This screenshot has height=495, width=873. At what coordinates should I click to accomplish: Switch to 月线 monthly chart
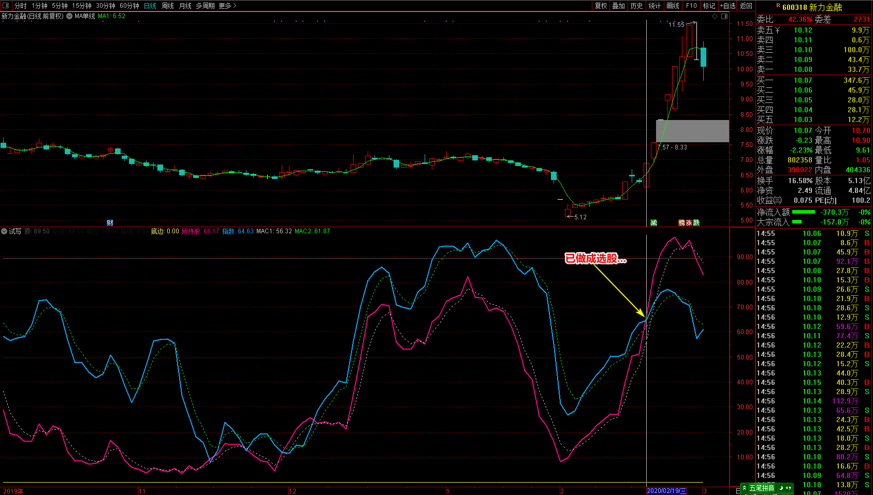185,6
